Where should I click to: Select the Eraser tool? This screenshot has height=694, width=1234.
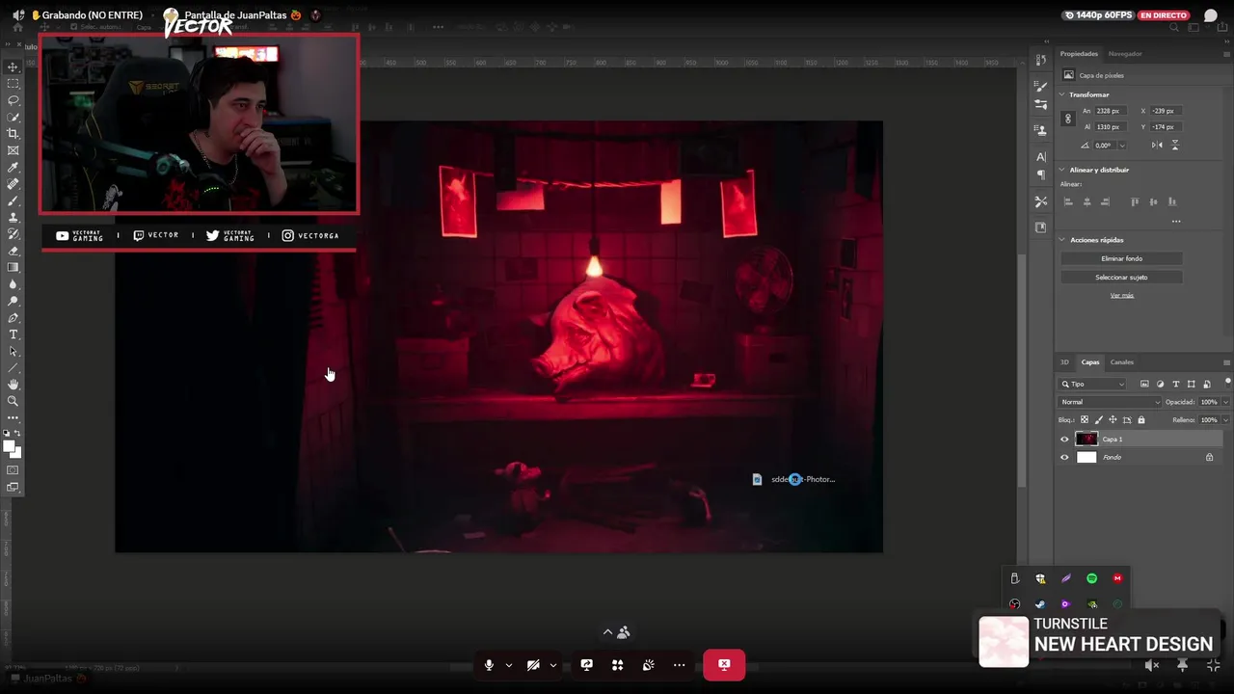point(13,251)
